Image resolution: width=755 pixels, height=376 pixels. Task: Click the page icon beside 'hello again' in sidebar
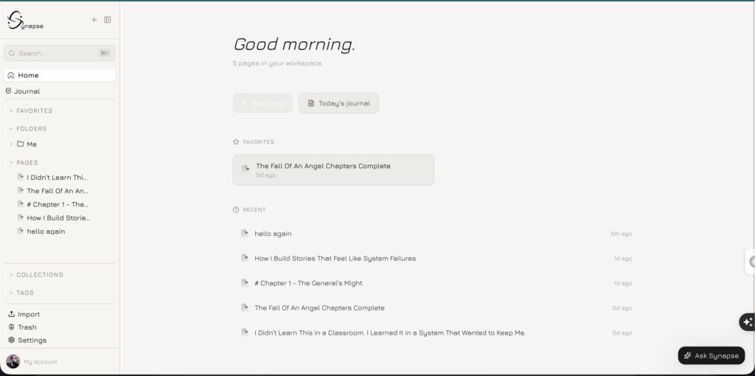pyautogui.click(x=20, y=231)
